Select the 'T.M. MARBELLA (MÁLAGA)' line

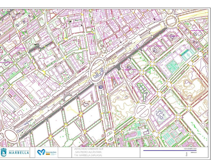pos(88,155)
